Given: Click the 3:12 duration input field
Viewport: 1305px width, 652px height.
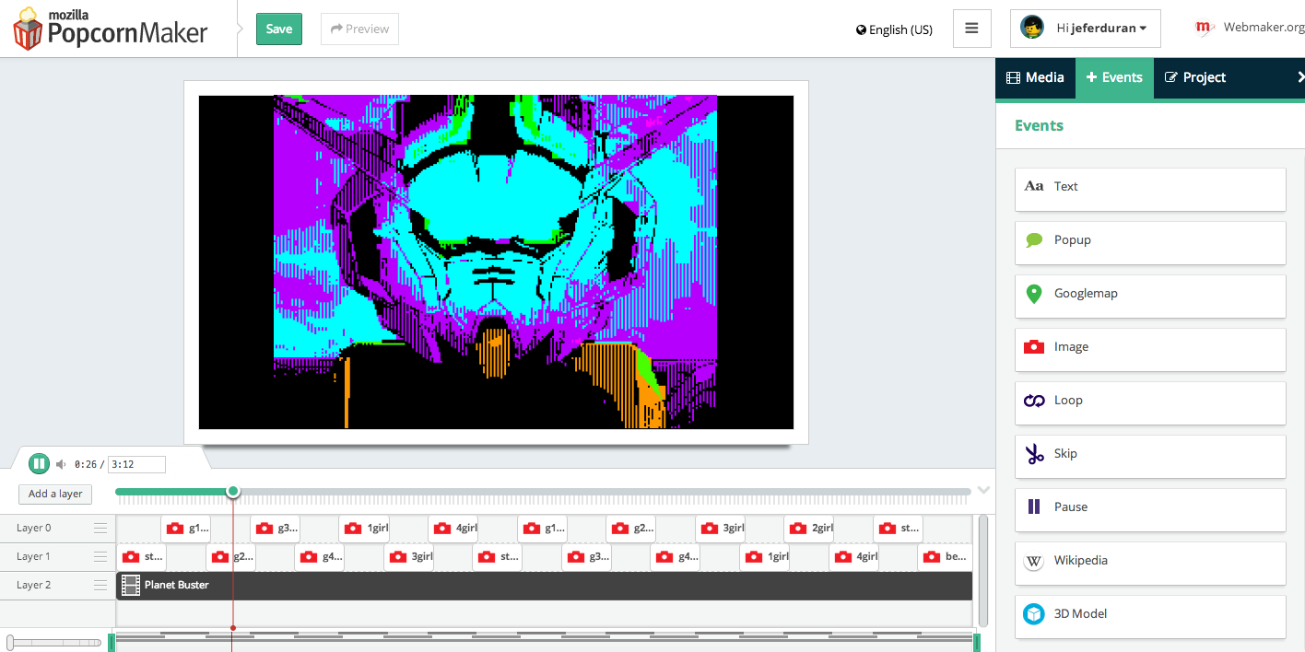Looking at the screenshot, I should click(x=136, y=464).
